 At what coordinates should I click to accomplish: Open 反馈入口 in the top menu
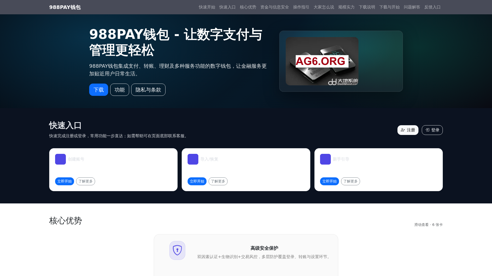point(433,7)
